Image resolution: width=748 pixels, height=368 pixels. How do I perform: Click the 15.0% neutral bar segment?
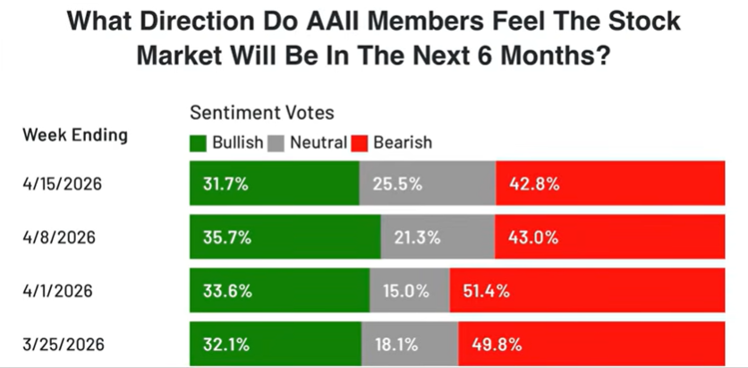point(409,291)
